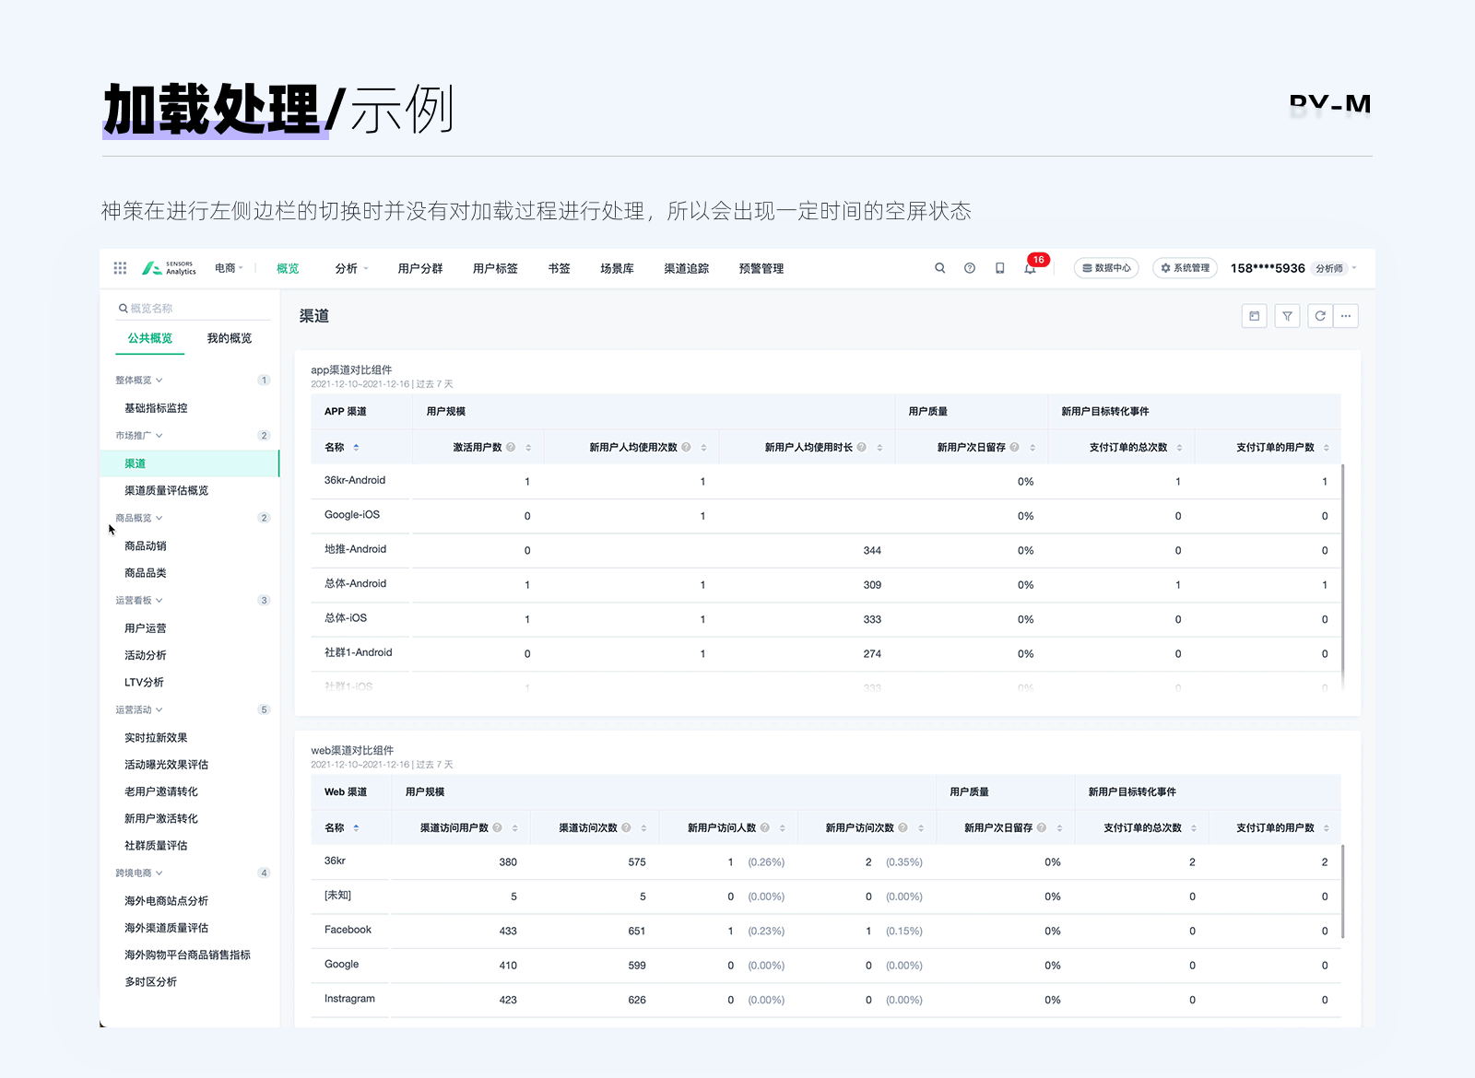The height and width of the screenshot is (1078, 1475).
Task: Select the 公共概览 tab
Action: 150,338
